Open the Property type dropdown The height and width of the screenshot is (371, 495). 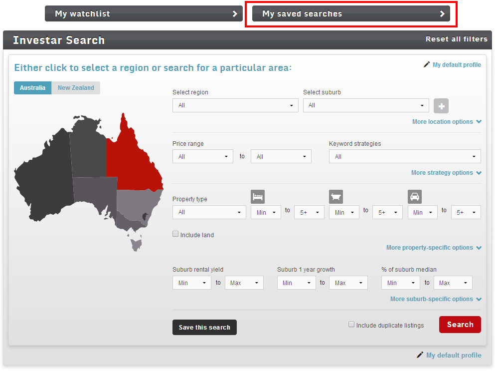[x=209, y=212]
